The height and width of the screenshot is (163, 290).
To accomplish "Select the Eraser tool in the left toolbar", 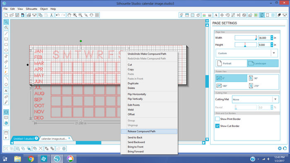I will coord(6,96).
